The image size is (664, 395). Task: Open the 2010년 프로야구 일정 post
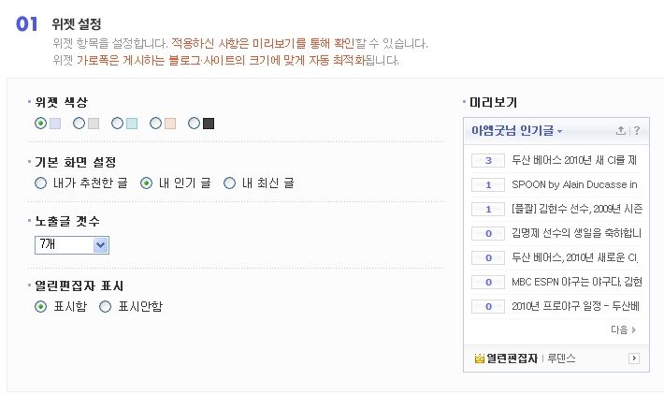[575, 306]
